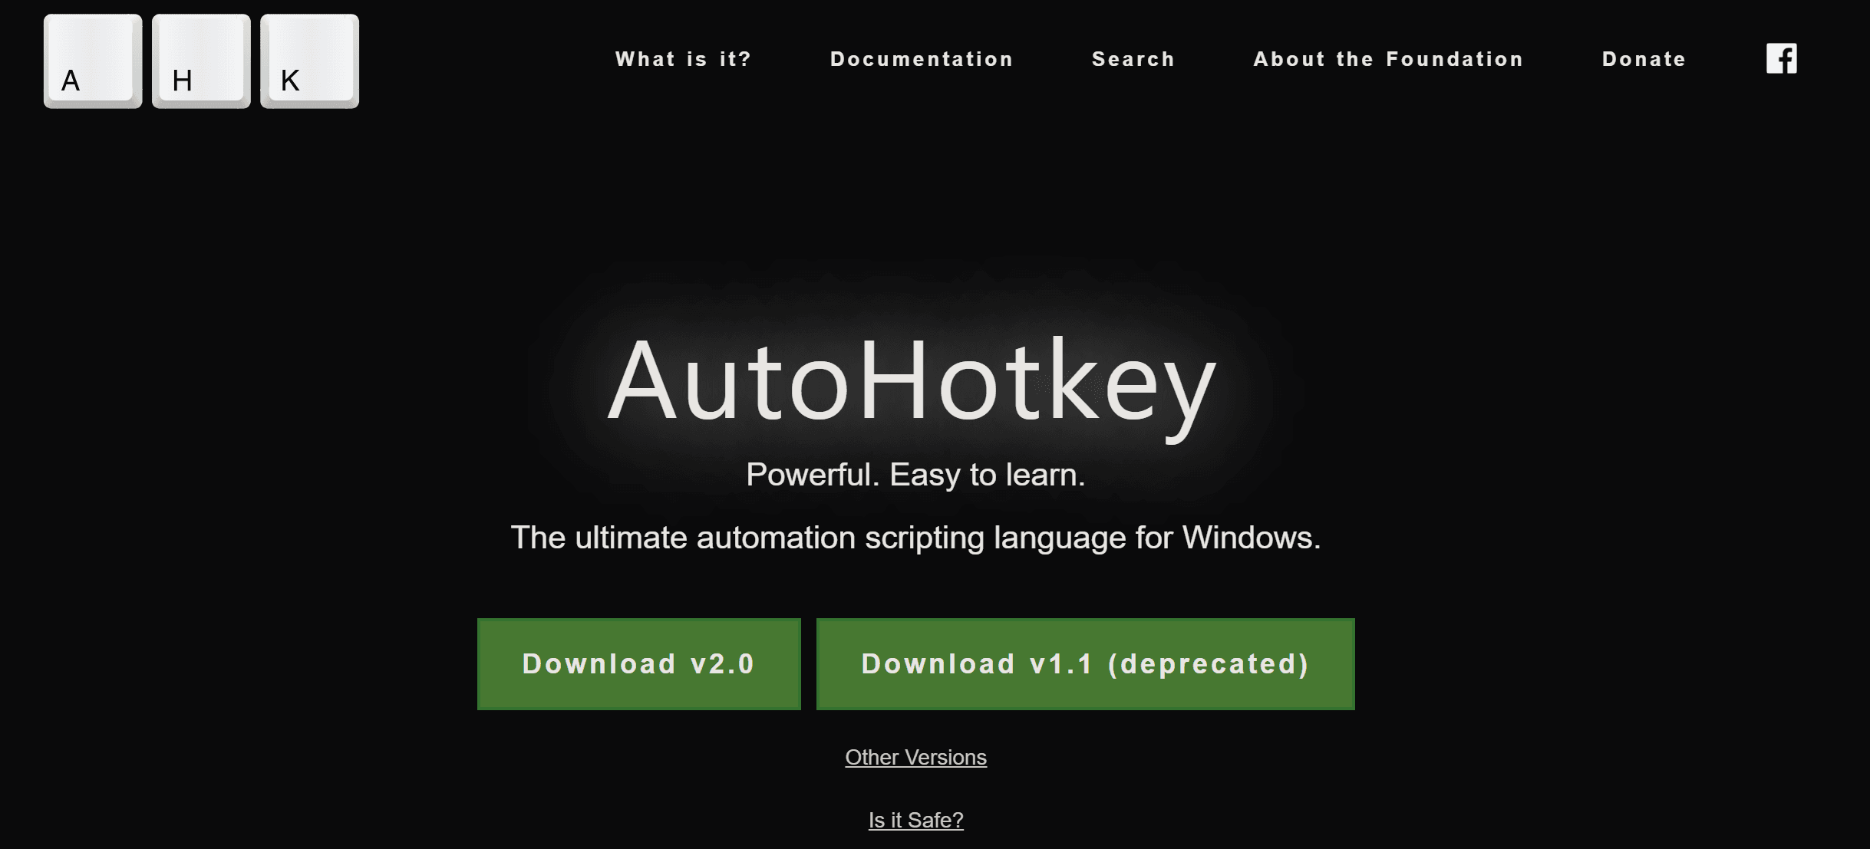Click the large AutoHotkey heading
The image size is (1870, 849).
(x=912, y=381)
